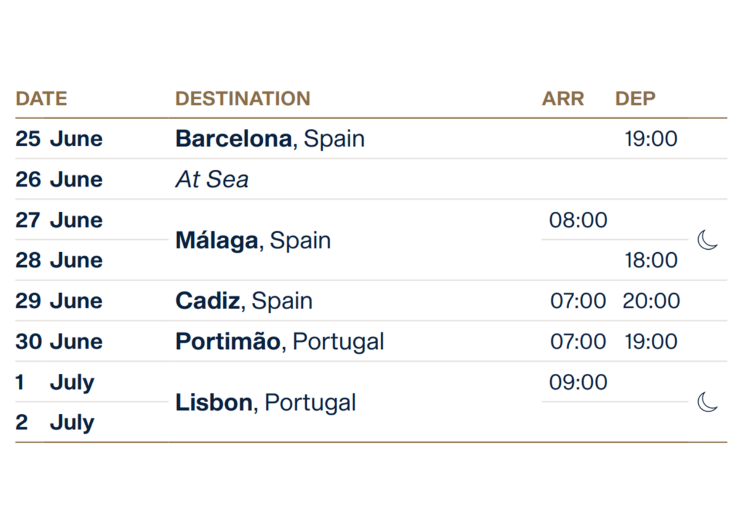
Task: Select the 1 July date
Action: [x=54, y=383]
